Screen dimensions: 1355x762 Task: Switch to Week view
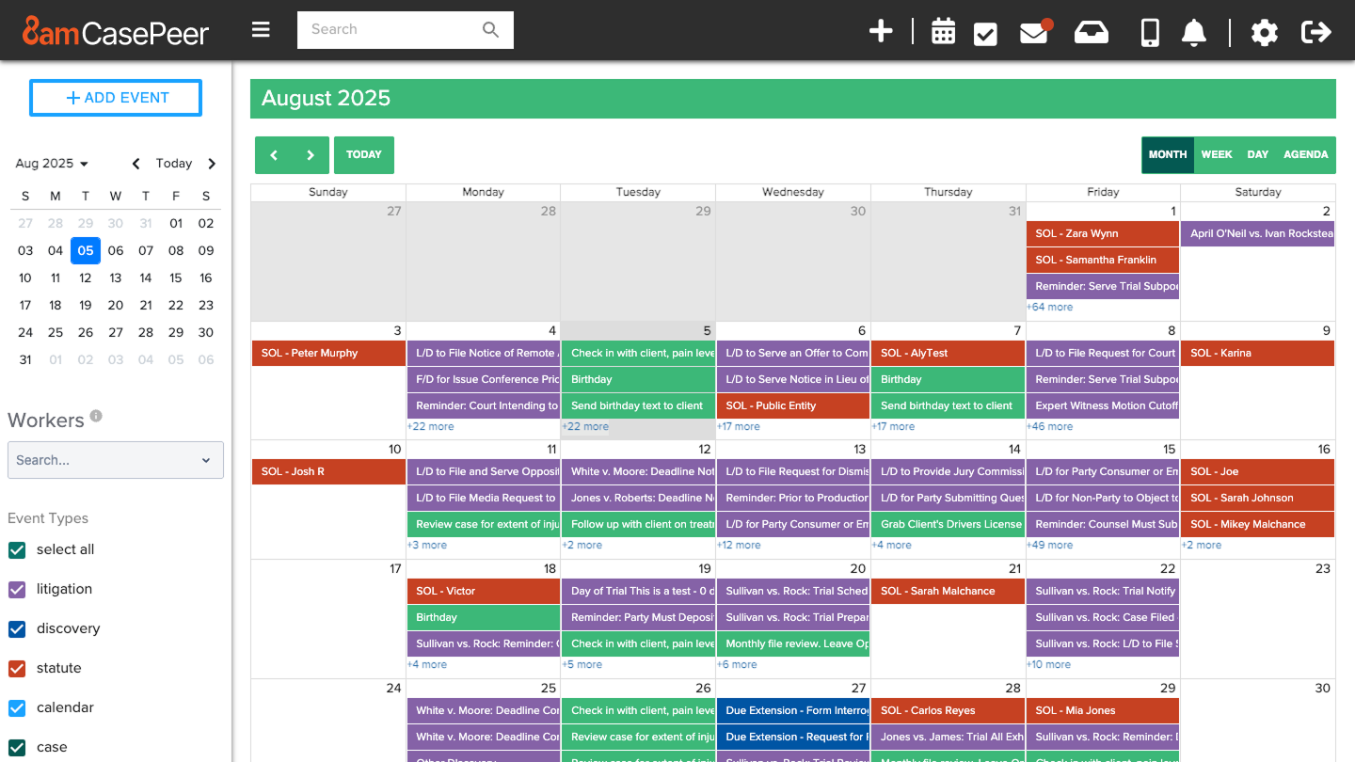[1217, 155]
